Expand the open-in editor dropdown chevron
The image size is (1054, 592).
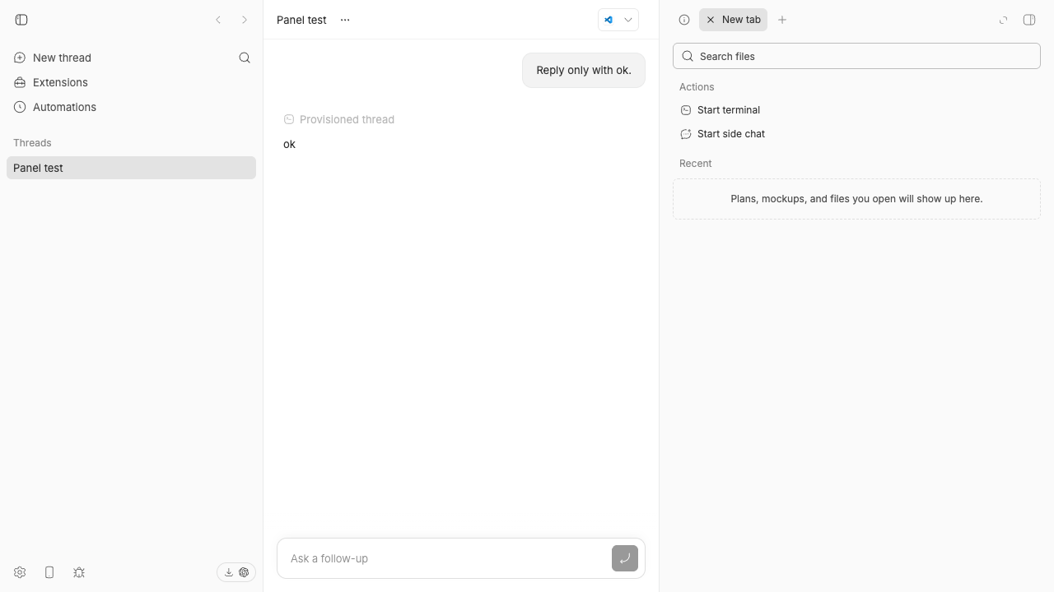coord(628,20)
